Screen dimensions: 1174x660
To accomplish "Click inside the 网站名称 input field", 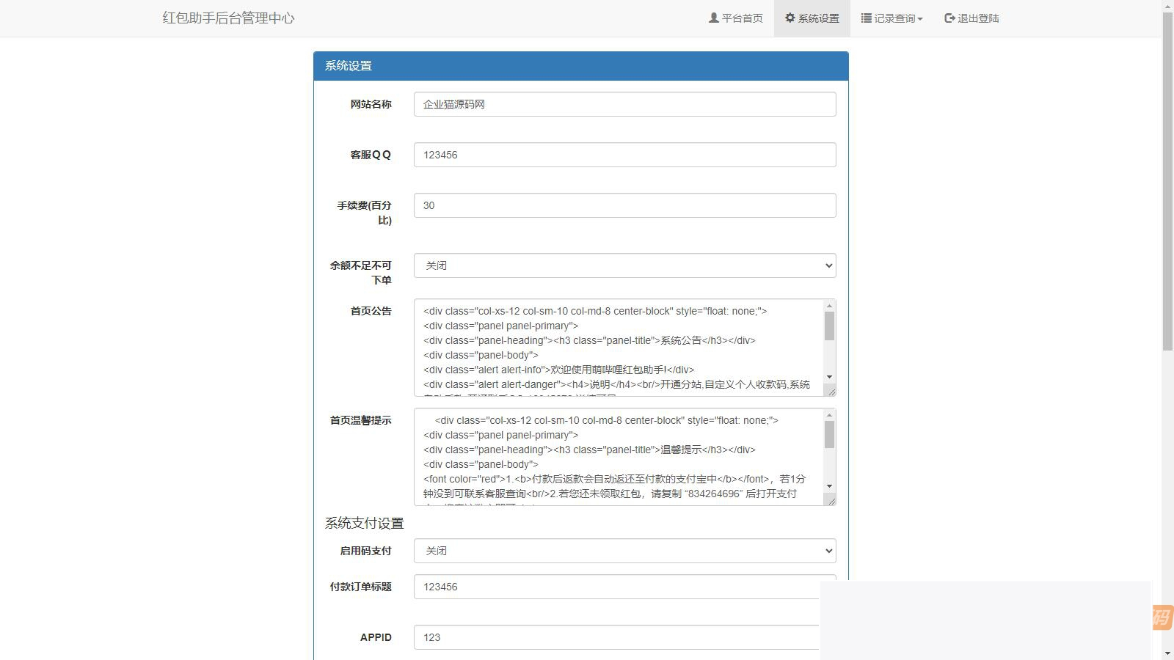I will pos(624,103).
